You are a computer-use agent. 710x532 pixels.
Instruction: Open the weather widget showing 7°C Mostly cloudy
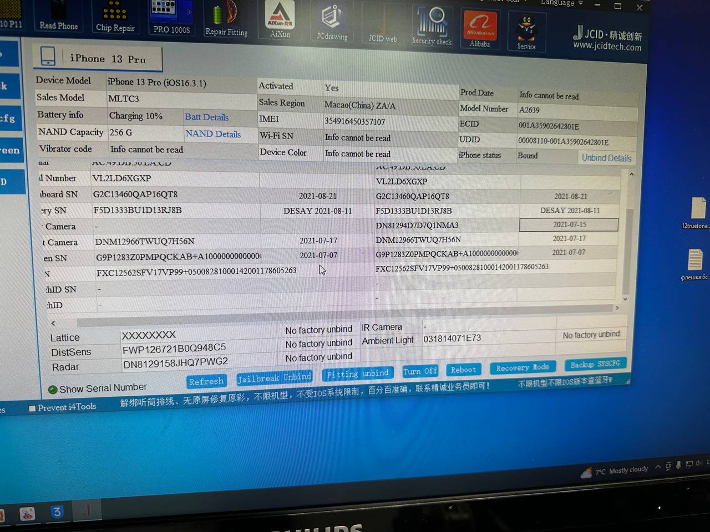pyautogui.click(x=613, y=471)
